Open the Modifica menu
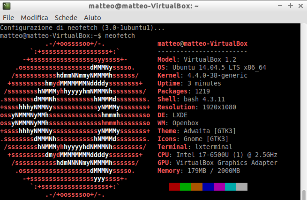This screenshot has height=200, width=307. click(34, 18)
